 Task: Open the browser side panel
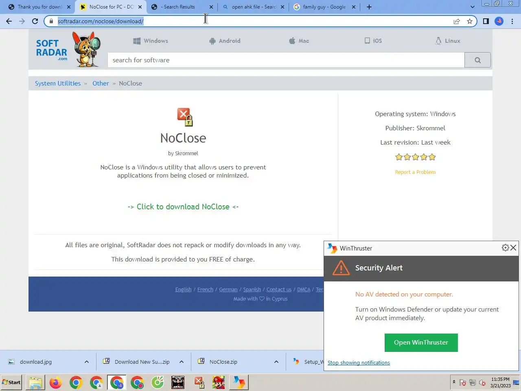pyautogui.click(x=486, y=21)
